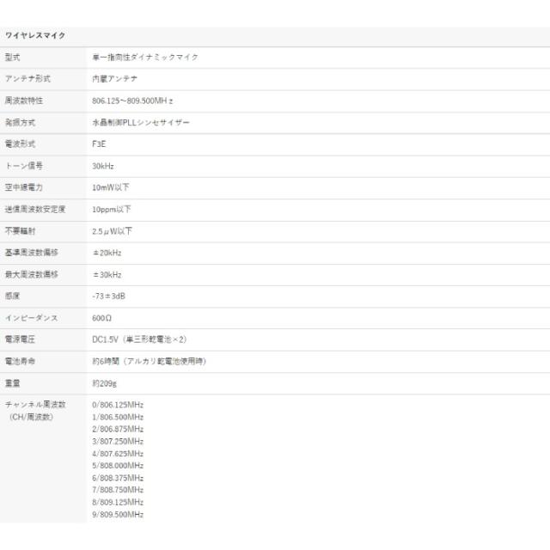
Task: Select the 型式 row label
Action: (12, 58)
